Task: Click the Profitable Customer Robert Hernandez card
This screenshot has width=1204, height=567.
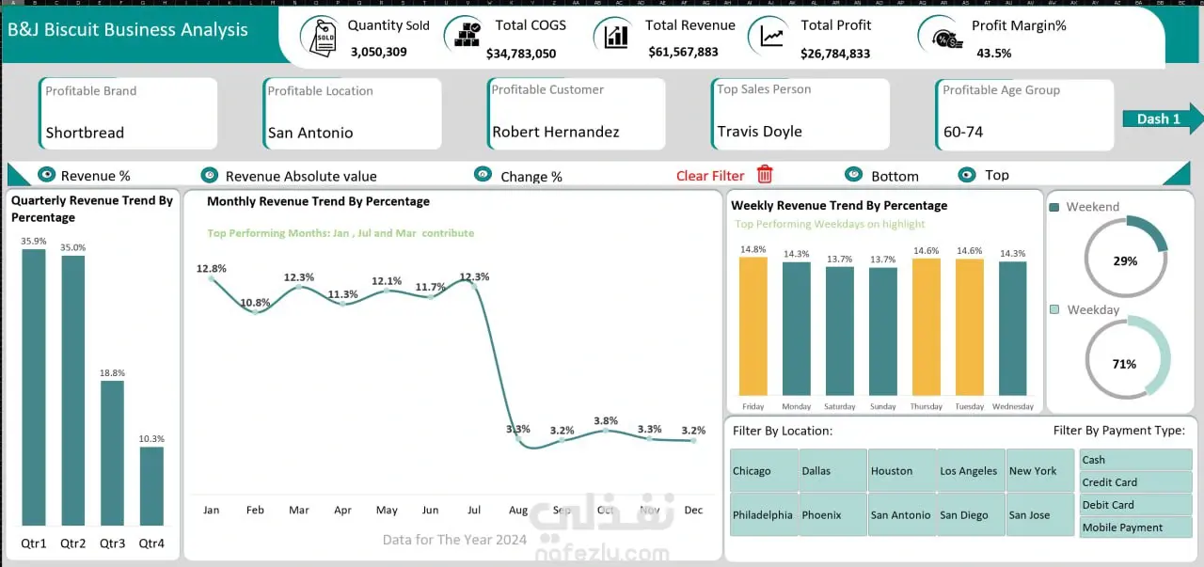Action: pyautogui.click(x=577, y=113)
